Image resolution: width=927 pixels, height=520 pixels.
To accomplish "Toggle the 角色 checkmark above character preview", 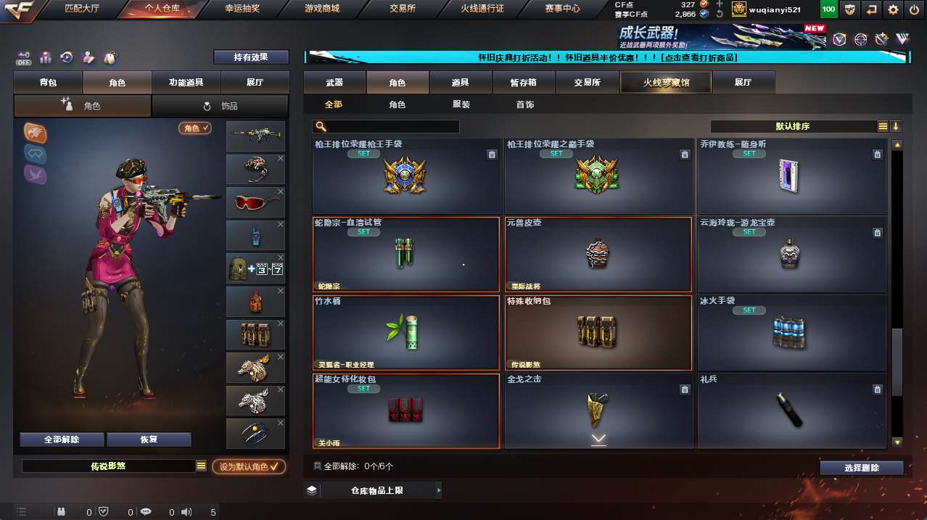I will point(195,128).
